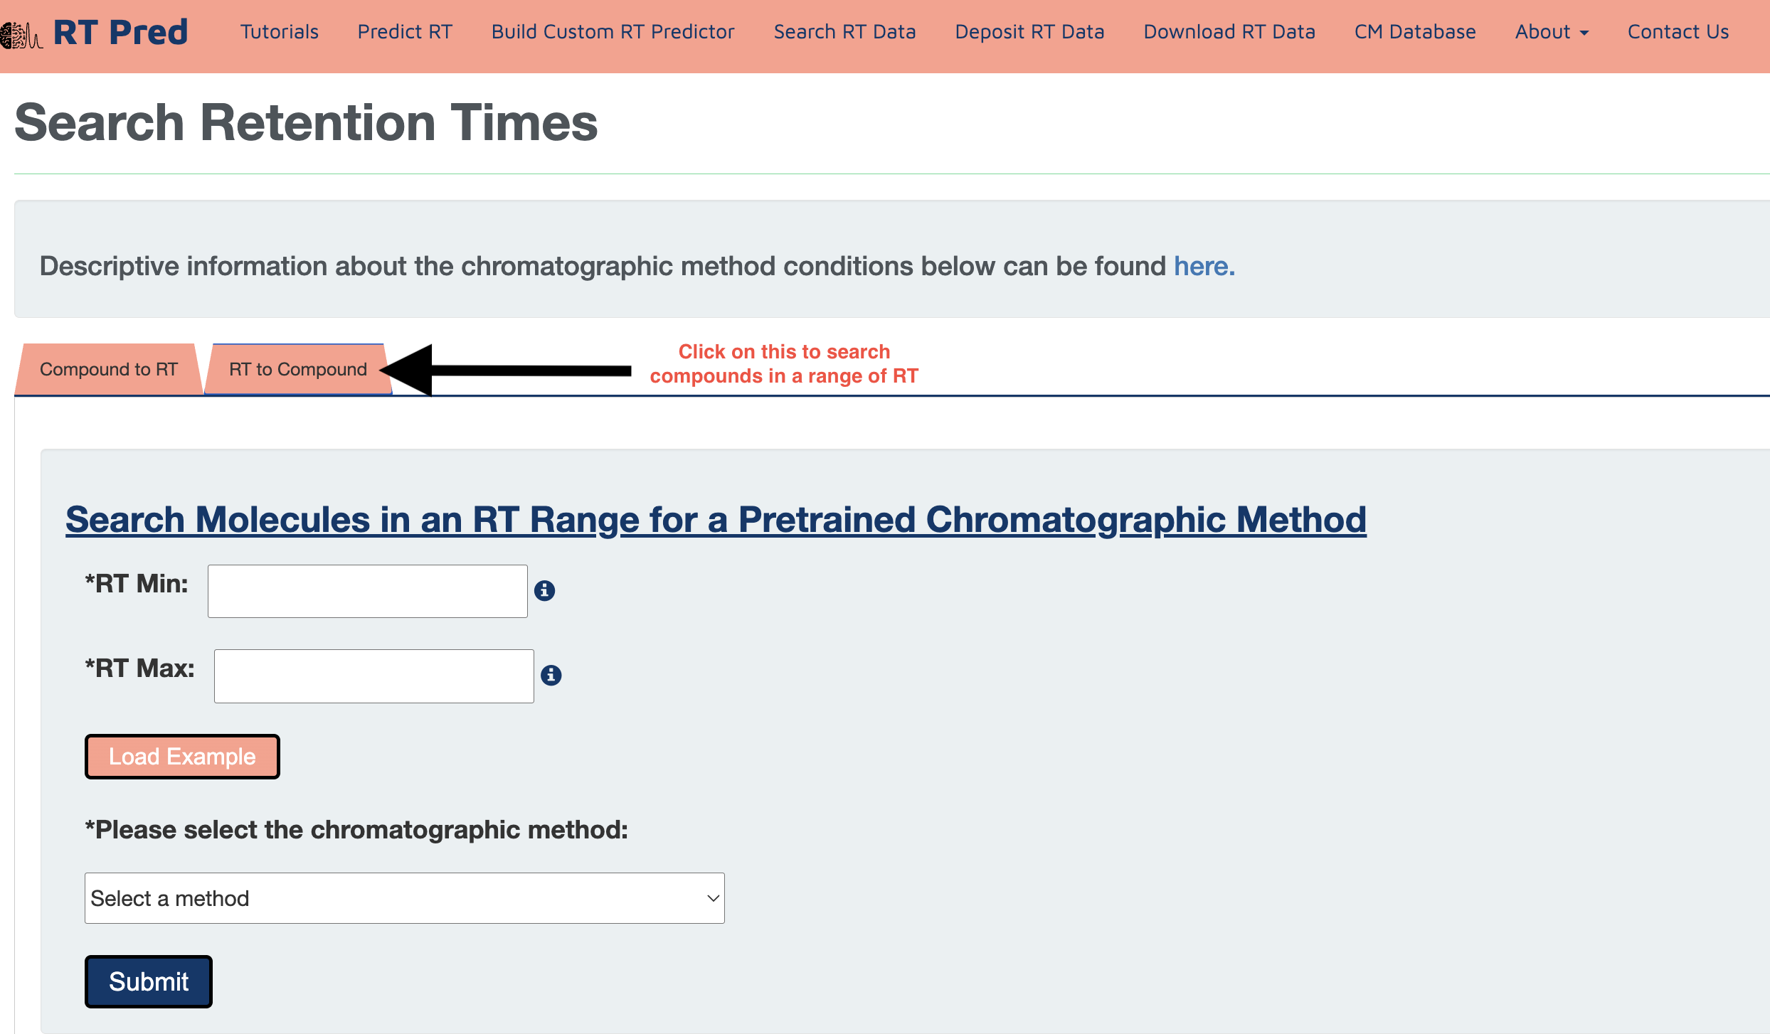
Task: Click Contact Us in the navbar
Action: click(1678, 32)
